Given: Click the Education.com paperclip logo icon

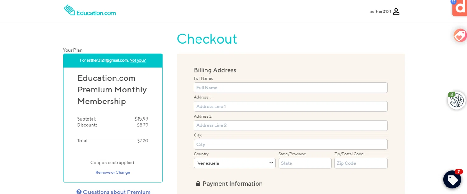Looking at the screenshot, I should [69, 10].
